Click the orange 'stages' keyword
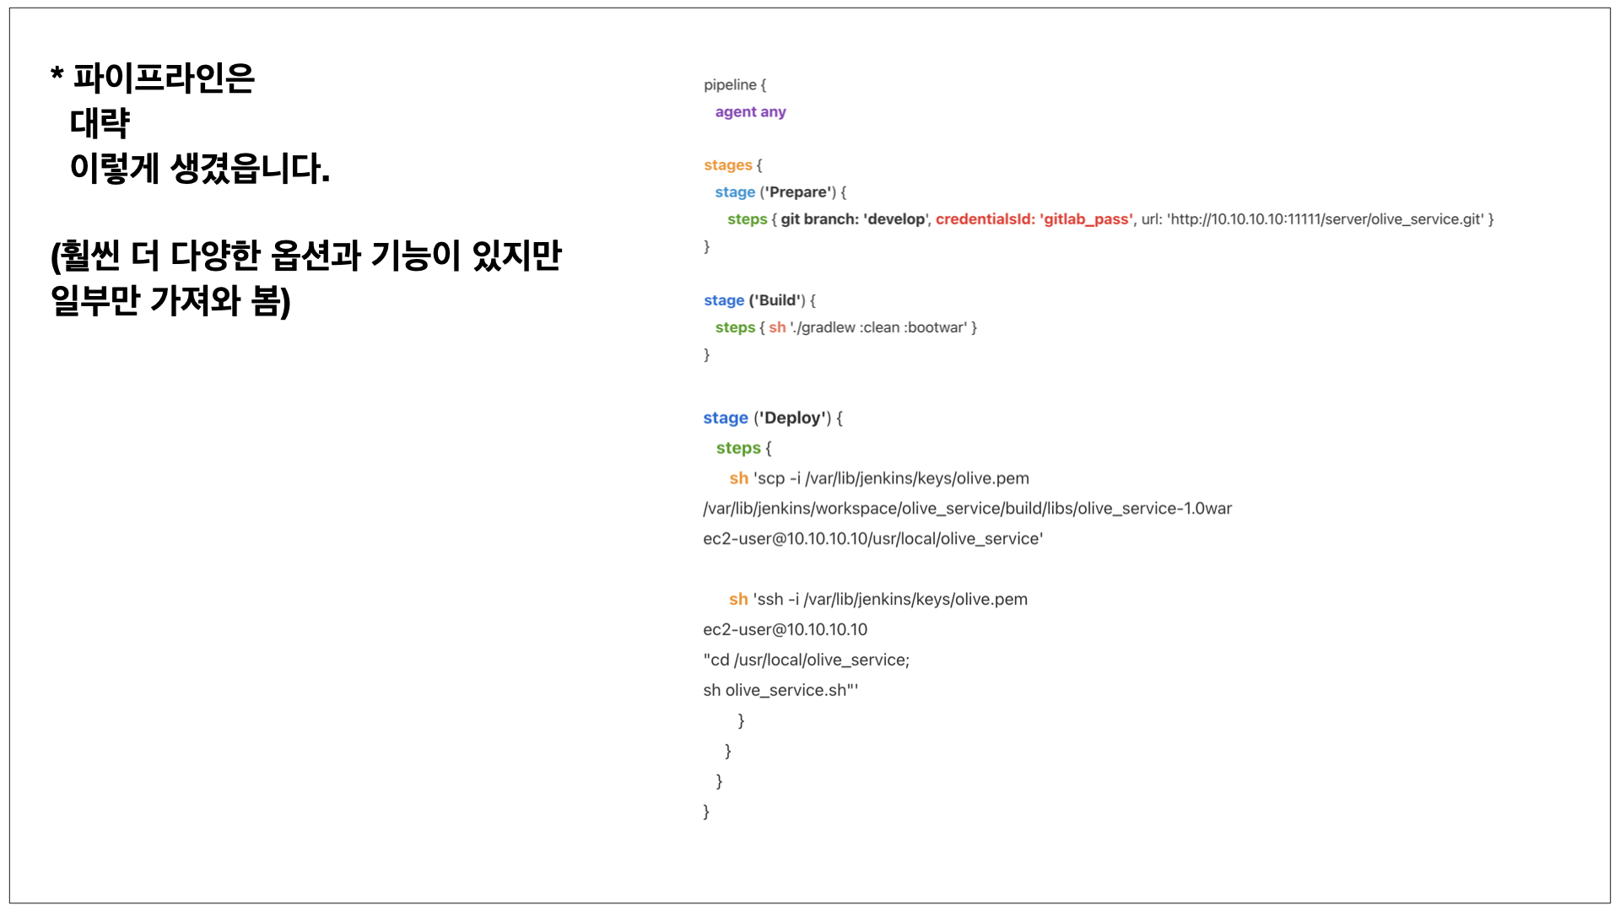 (727, 165)
